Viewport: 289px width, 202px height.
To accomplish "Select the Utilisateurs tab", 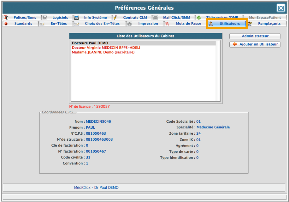I will tap(229, 24).
